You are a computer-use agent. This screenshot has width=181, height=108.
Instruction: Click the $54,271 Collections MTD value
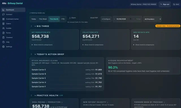pos(91,36)
